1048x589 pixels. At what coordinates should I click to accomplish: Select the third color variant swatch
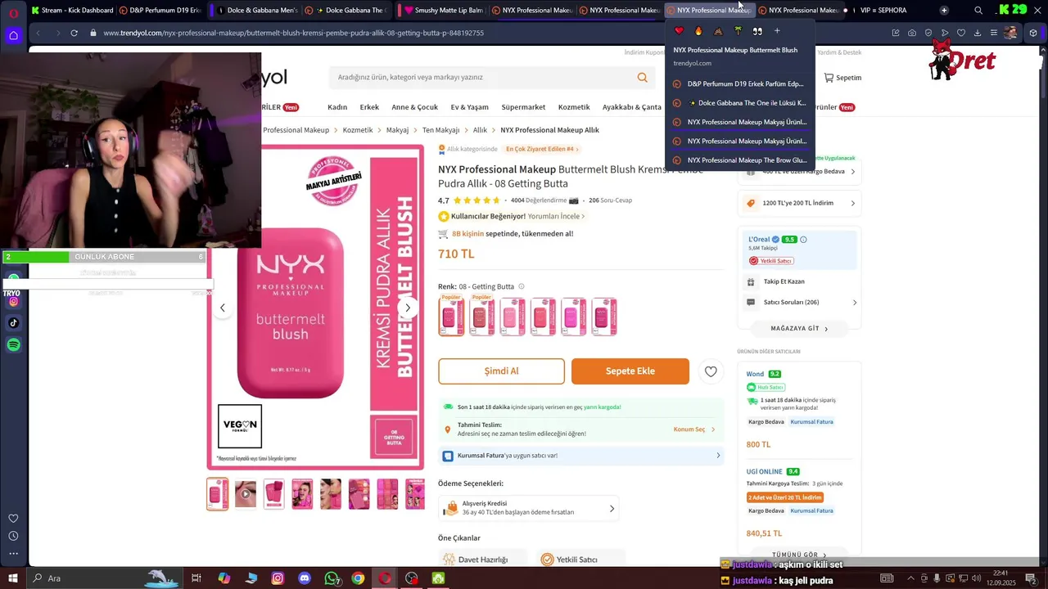[513, 317]
